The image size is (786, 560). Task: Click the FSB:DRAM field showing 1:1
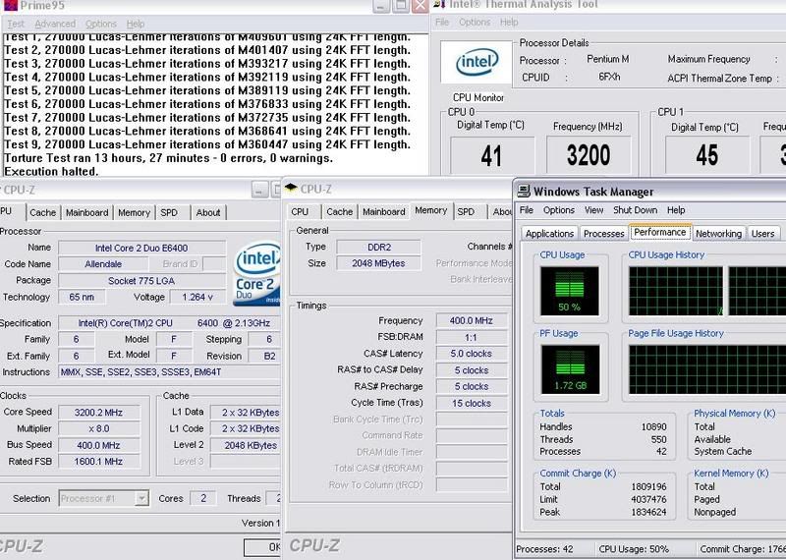click(x=472, y=337)
